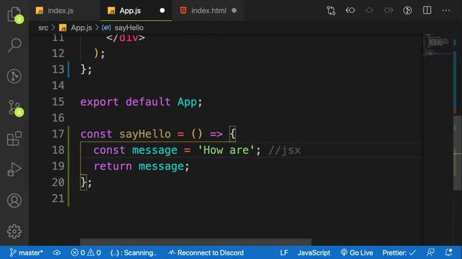Image resolution: width=462 pixels, height=259 pixels.
Task: Click 'message' variable on line 19
Action: [x=161, y=166]
